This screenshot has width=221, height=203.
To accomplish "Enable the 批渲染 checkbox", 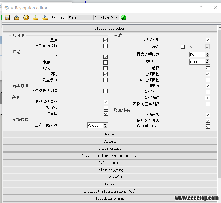I will pyautogui.click(x=106, y=108).
